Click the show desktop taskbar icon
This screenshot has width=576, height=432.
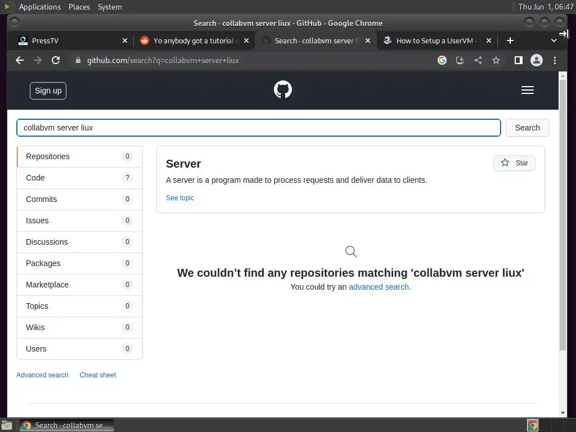tap(7, 425)
